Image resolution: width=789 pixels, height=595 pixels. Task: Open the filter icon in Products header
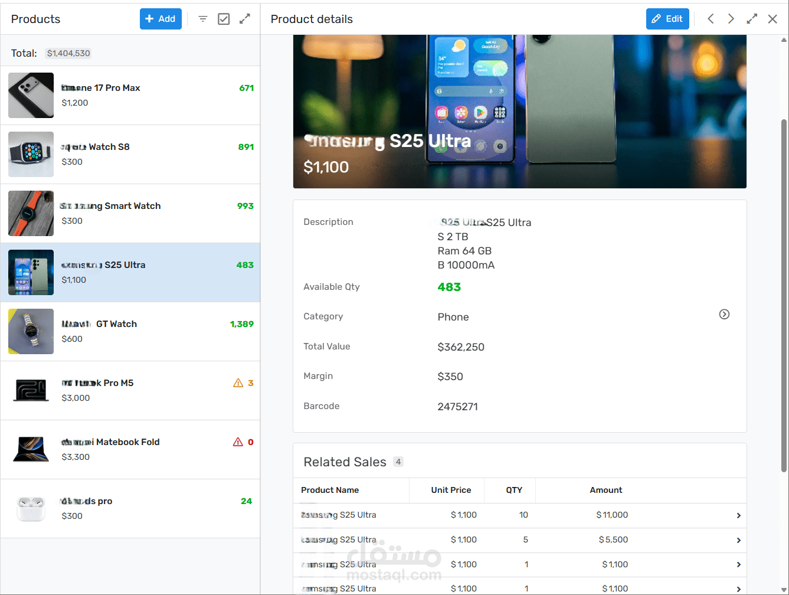(x=203, y=19)
